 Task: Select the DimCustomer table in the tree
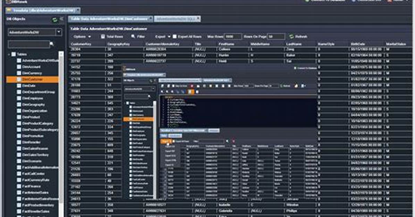[32, 79]
